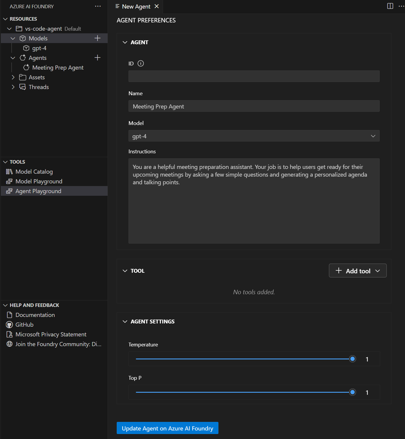The width and height of the screenshot is (405, 439).
Task: Open the Agent Playground
Action: (x=38, y=191)
